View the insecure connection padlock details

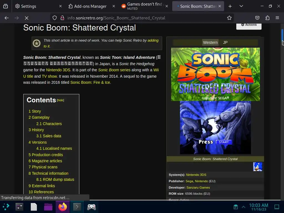point(62,18)
